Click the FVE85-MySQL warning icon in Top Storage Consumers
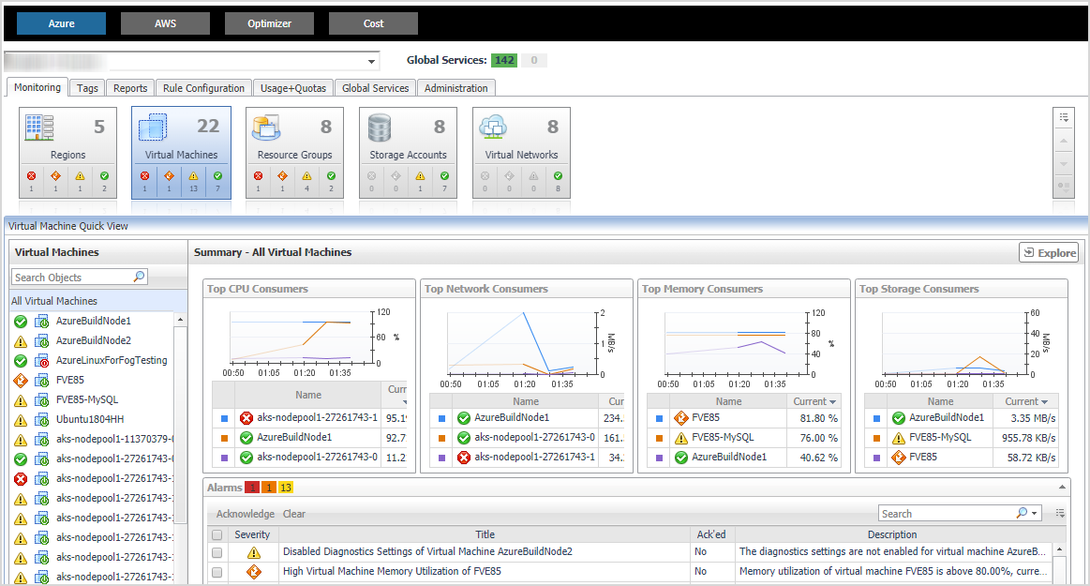This screenshot has width=1090, height=586. click(x=899, y=438)
